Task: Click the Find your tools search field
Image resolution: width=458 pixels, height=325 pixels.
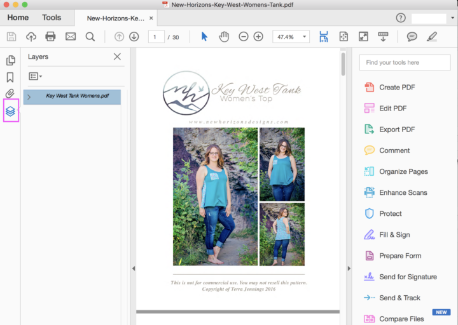Action: click(405, 63)
